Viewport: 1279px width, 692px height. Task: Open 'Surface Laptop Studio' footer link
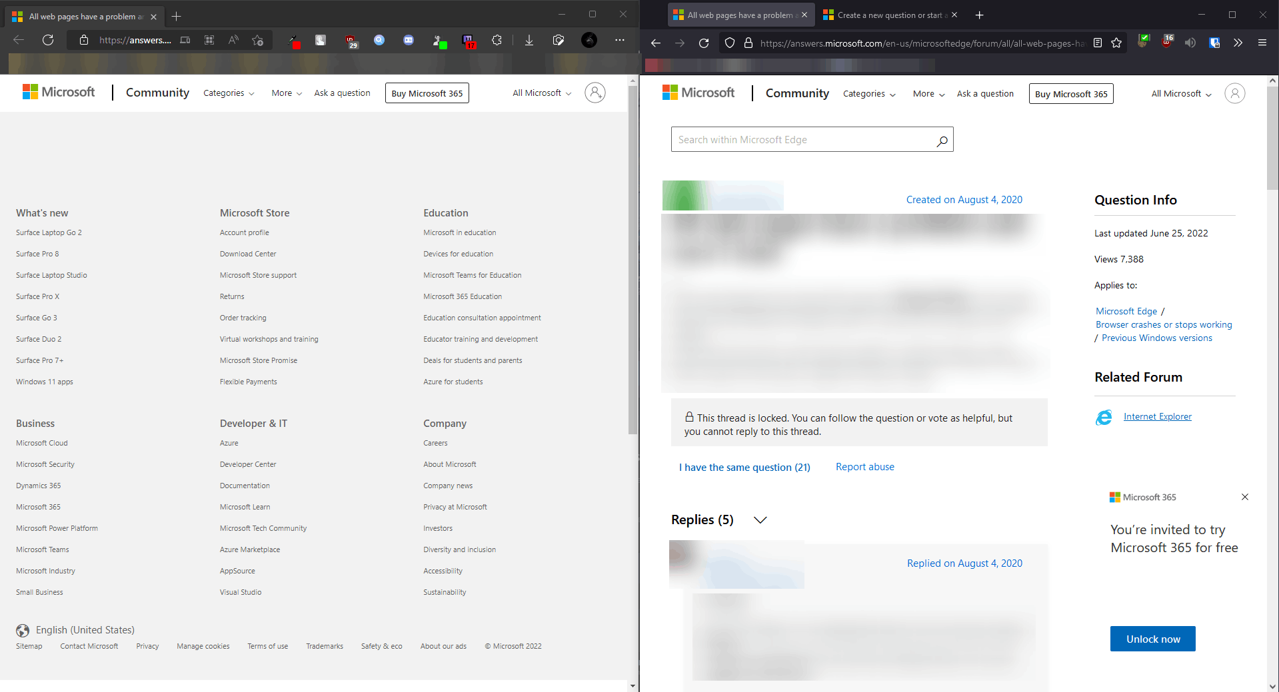[x=51, y=275]
